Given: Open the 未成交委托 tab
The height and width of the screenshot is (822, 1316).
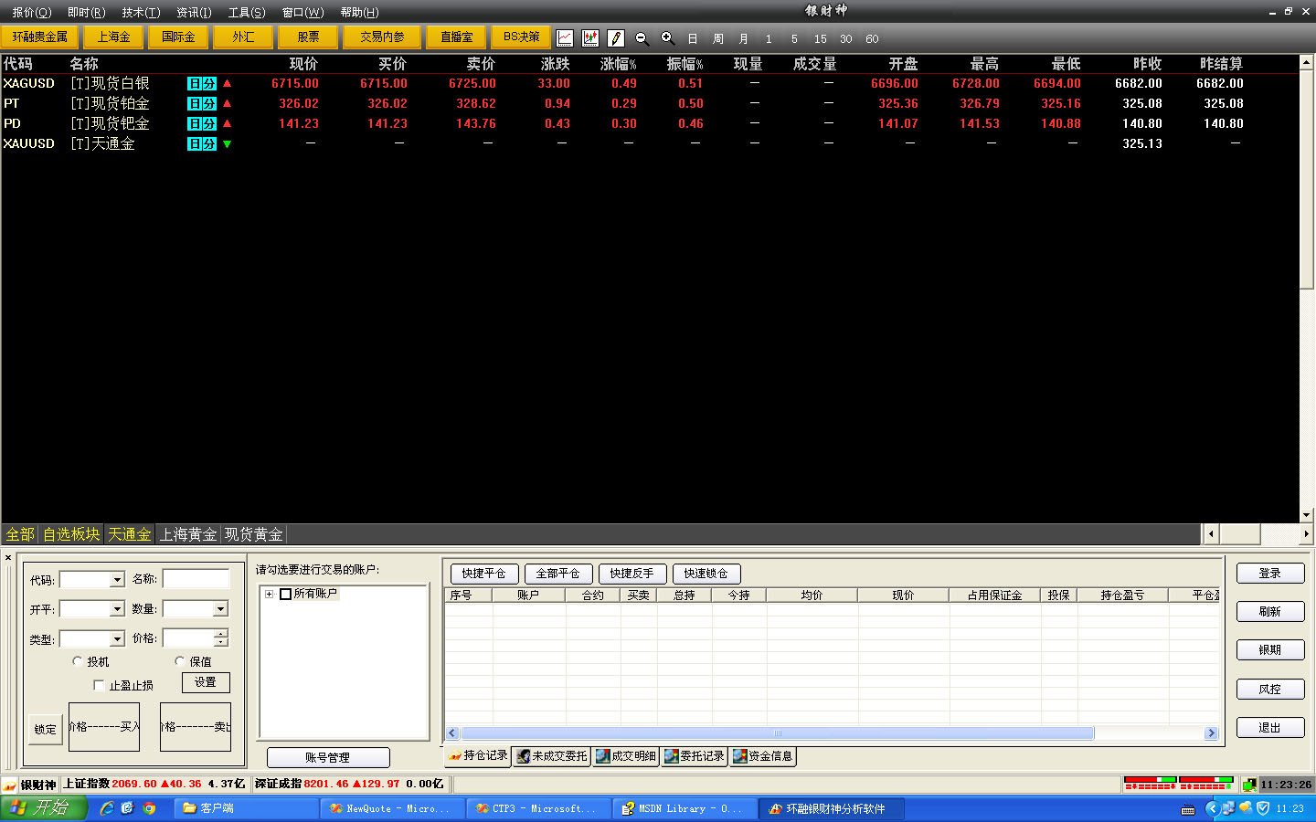Looking at the screenshot, I should click(x=552, y=756).
